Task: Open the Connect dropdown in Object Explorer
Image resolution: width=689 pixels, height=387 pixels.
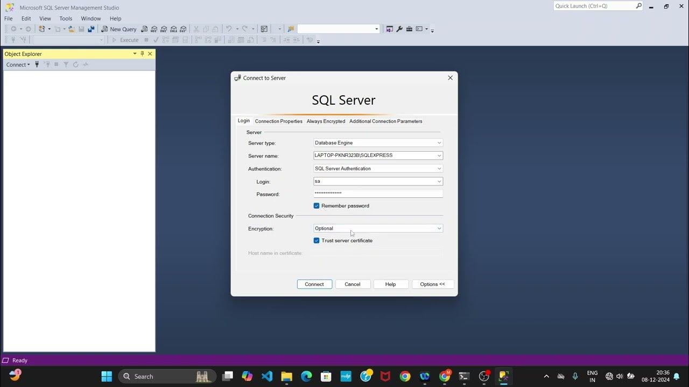Action: coord(18,64)
